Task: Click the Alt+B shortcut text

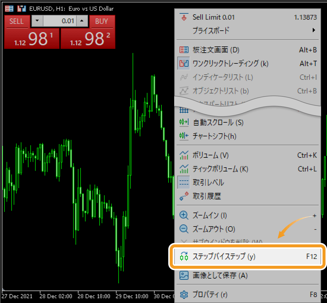Action: [x=308, y=50]
